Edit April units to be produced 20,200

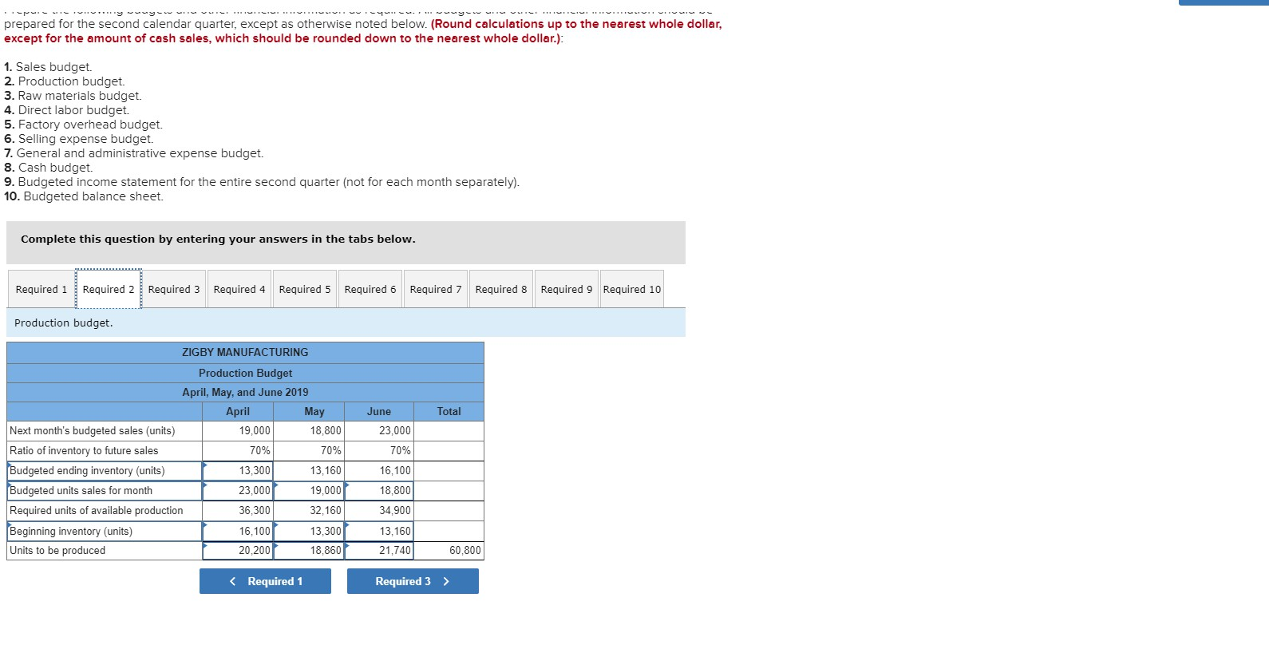tap(238, 551)
